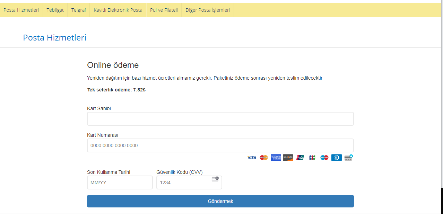Click the CVV card hint icon

(215, 179)
